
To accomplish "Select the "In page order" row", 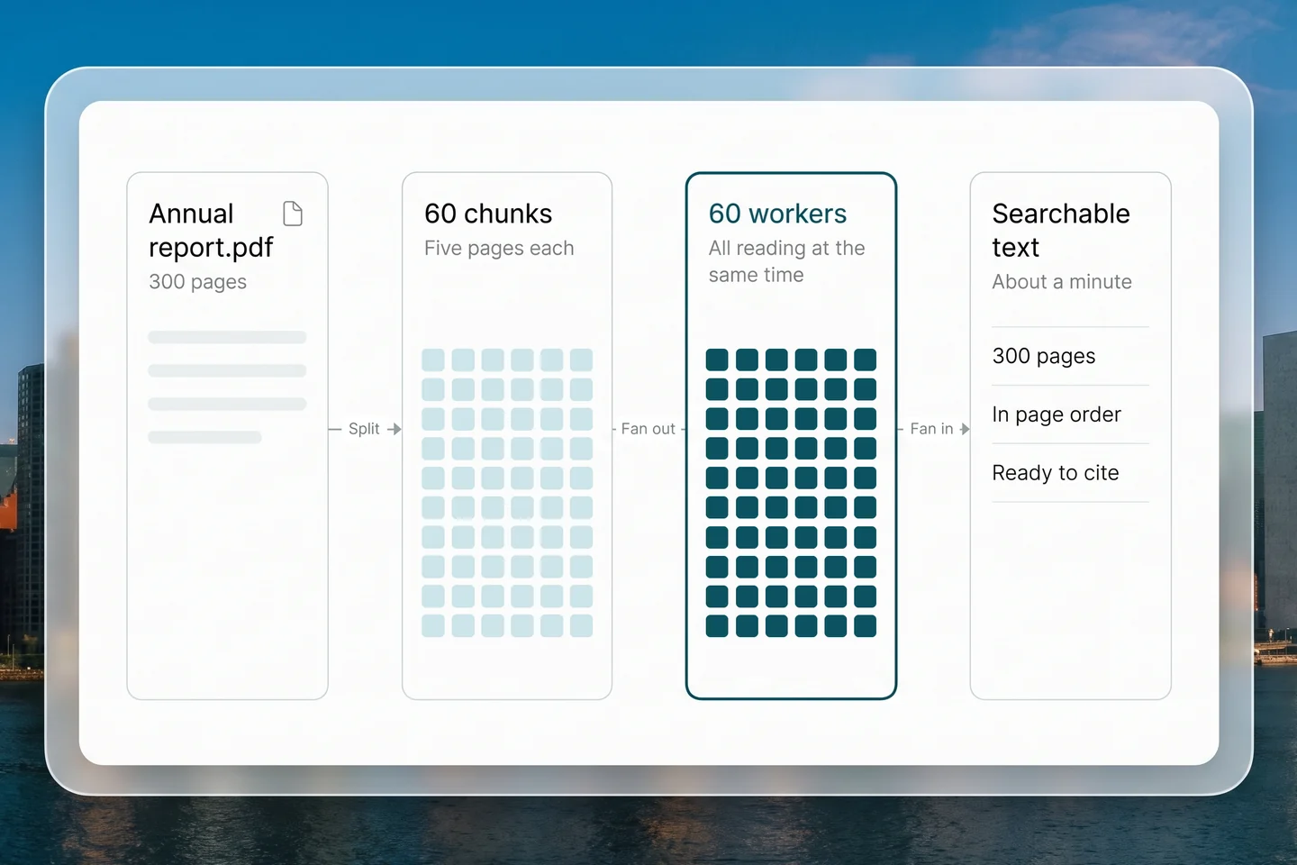I will click(1070, 414).
